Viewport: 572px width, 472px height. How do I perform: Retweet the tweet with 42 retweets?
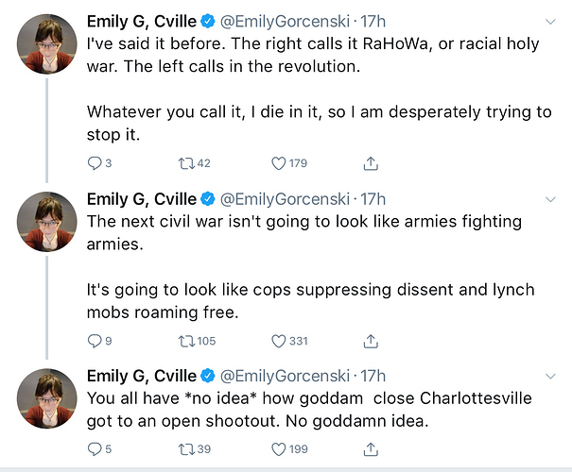tap(185, 163)
